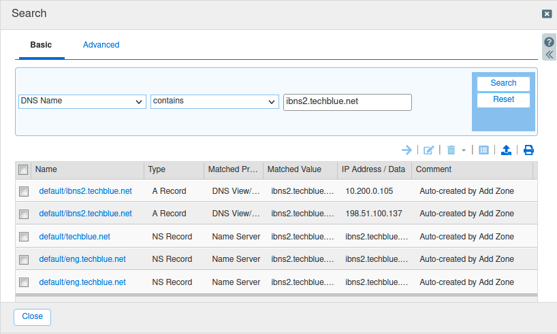Viewport: 557px width, 334px height.
Task: Click the search text field containing ibns2.techblue.net
Action: (x=347, y=101)
